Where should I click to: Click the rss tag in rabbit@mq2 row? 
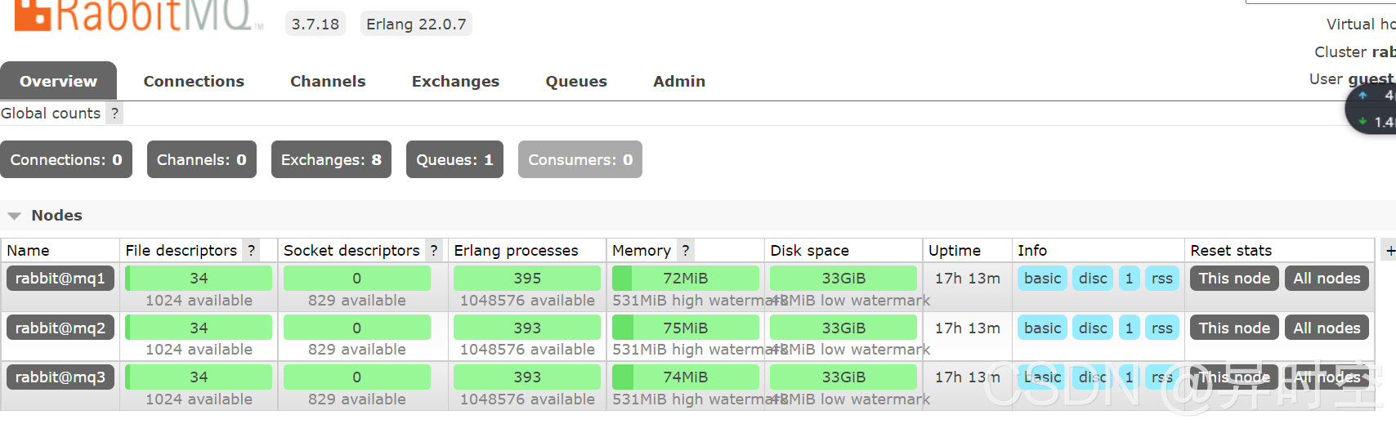click(x=1161, y=328)
